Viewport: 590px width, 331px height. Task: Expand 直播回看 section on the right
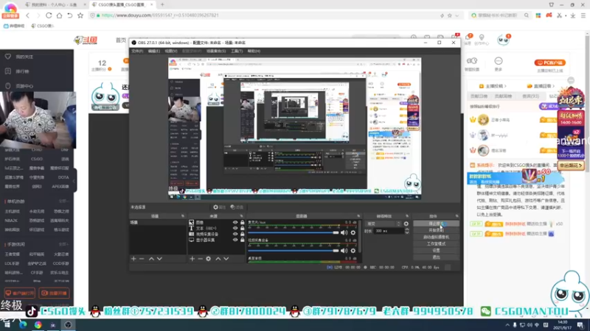click(x=541, y=86)
